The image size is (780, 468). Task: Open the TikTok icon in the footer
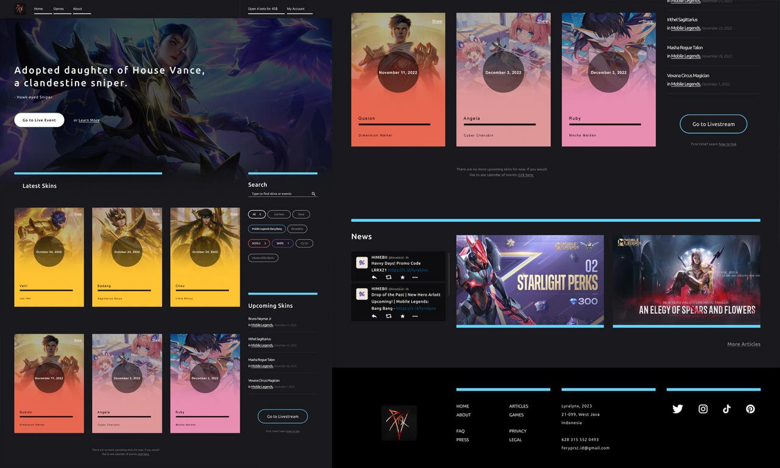(726, 409)
